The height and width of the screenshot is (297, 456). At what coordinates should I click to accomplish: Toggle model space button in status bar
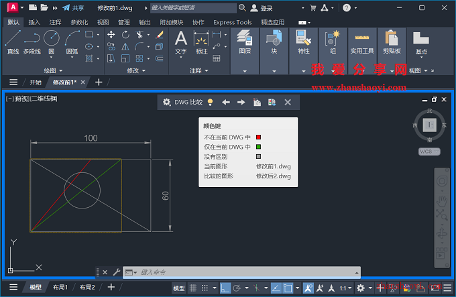[x=179, y=288]
